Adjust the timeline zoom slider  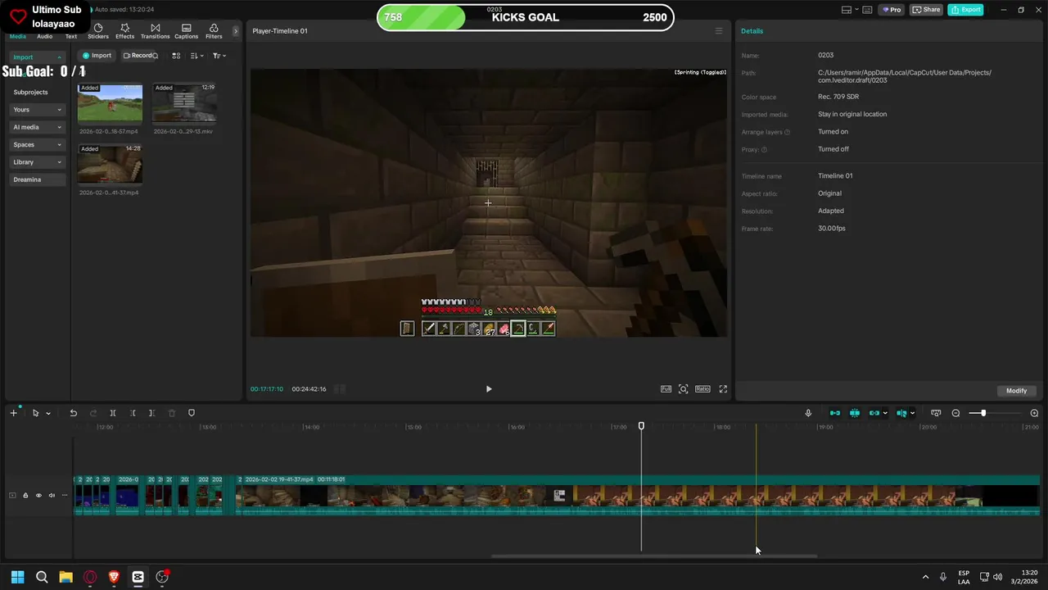tap(983, 413)
